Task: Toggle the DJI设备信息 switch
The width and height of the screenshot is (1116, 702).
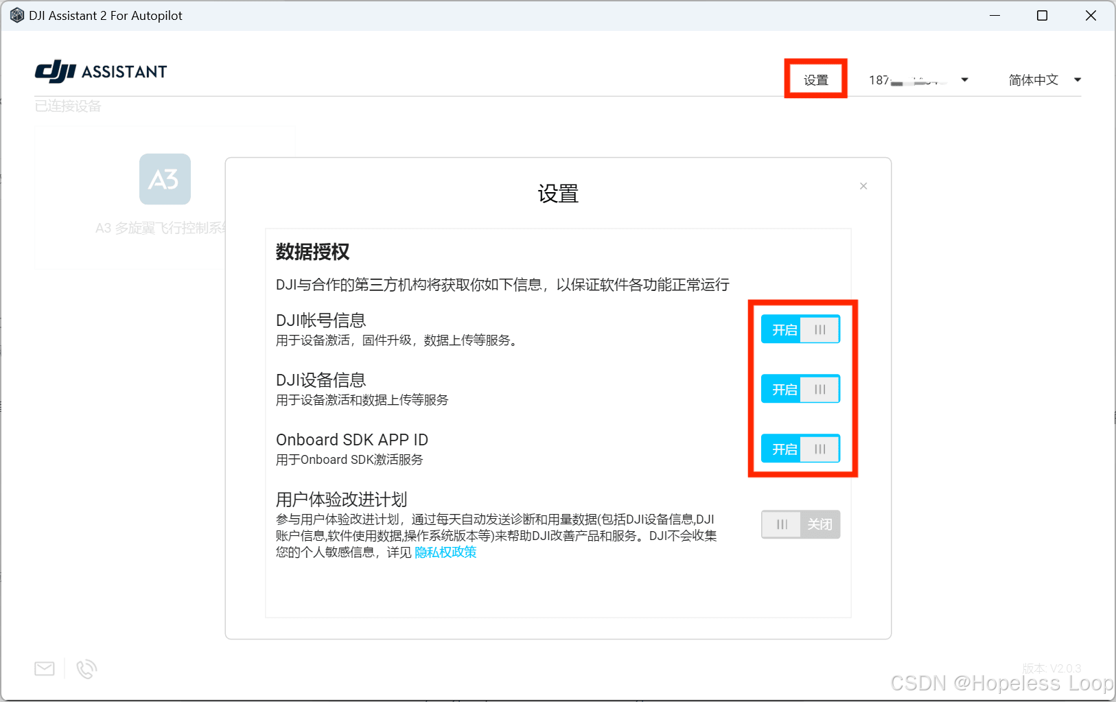Action: pos(800,389)
